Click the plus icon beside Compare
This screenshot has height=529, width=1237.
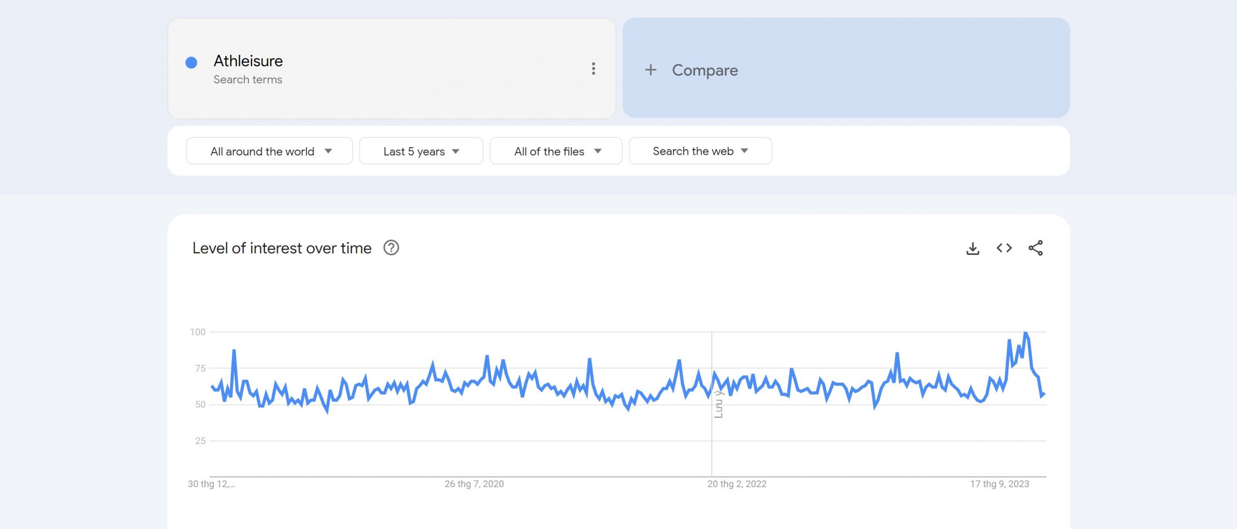(650, 70)
